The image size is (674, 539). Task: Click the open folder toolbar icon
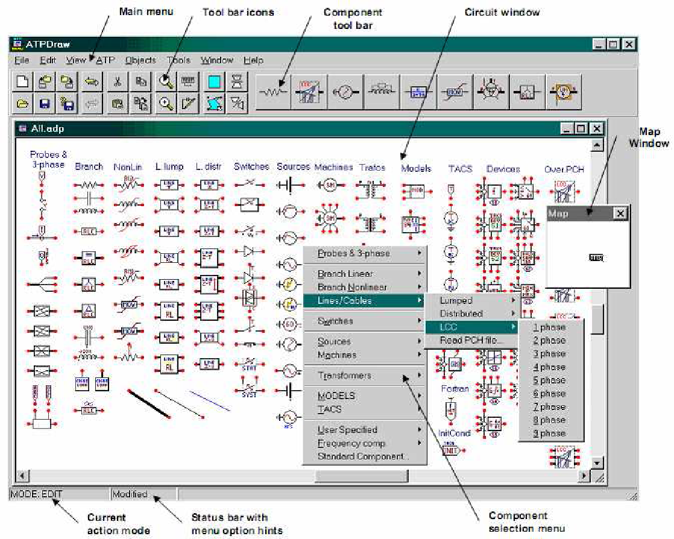tap(22, 104)
